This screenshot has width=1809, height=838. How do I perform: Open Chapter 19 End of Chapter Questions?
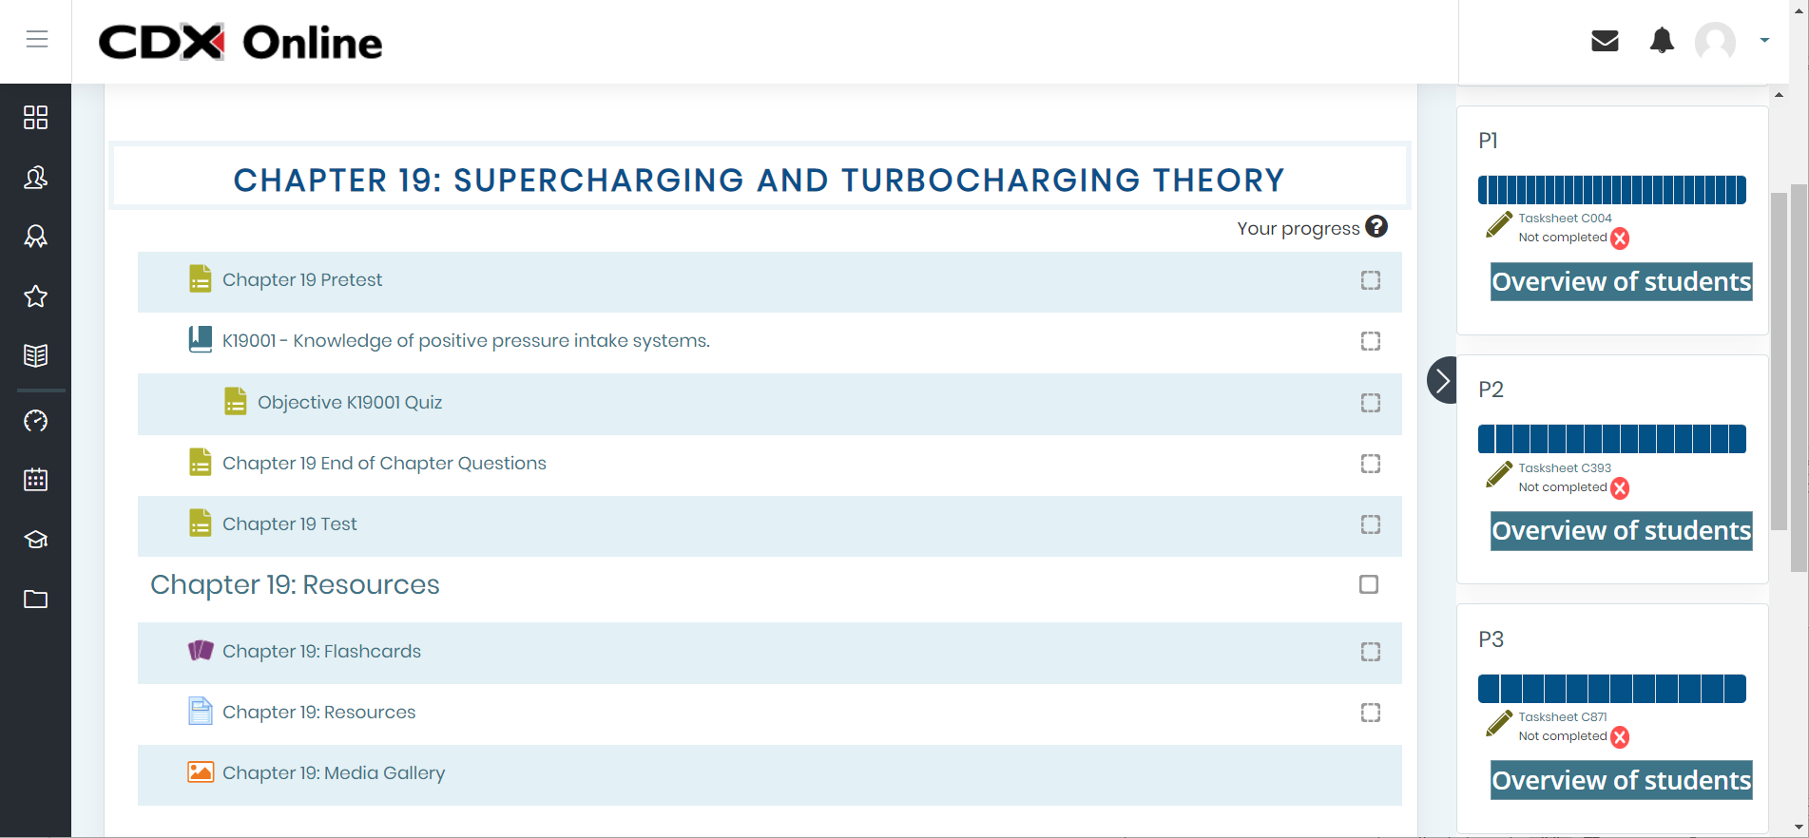tap(384, 464)
